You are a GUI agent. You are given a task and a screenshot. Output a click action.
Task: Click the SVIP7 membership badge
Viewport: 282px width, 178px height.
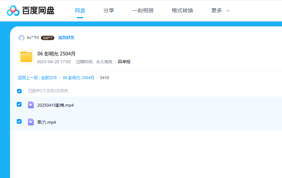click(48, 38)
